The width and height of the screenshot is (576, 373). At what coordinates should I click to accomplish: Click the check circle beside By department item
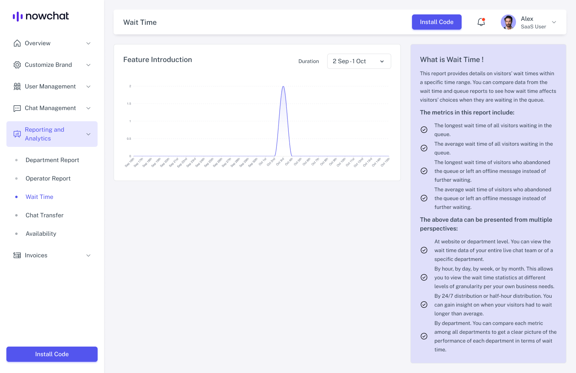424,336
